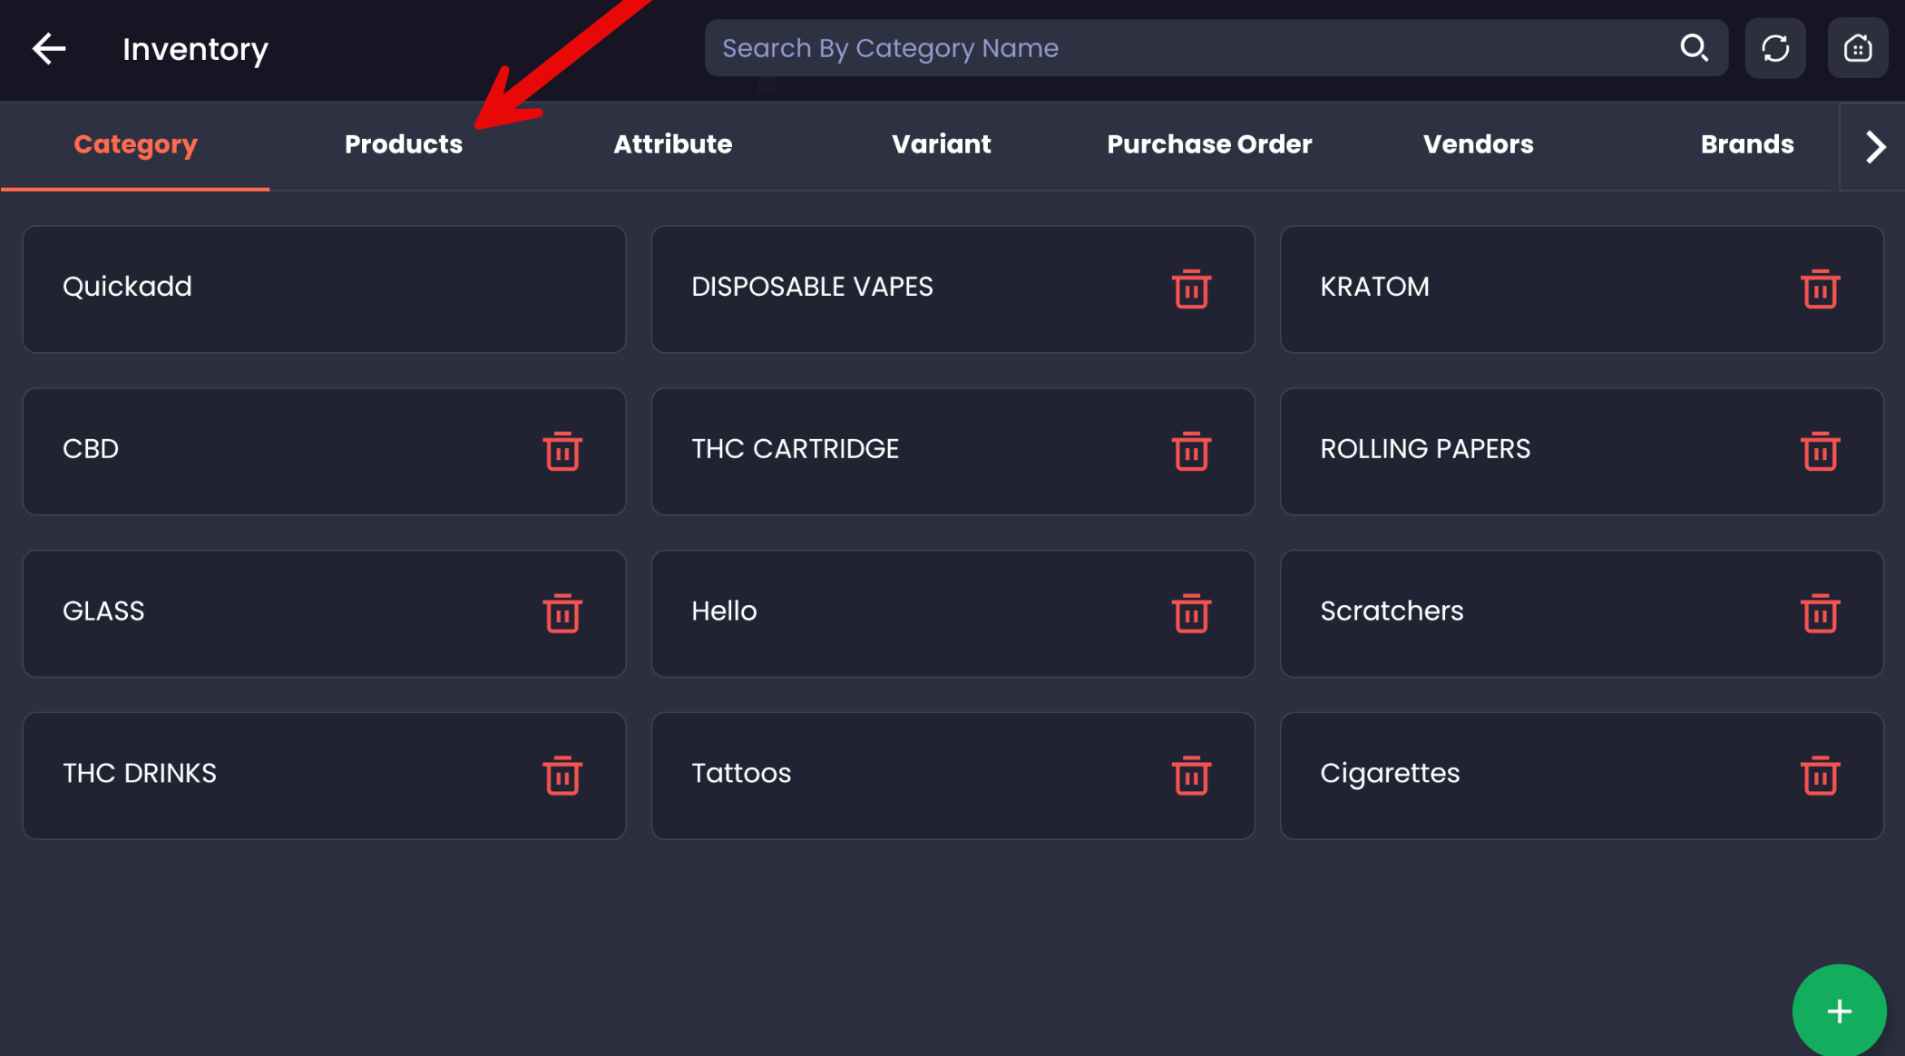Click trash icon for CBD
This screenshot has height=1056, width=1905.
(562, 452)
